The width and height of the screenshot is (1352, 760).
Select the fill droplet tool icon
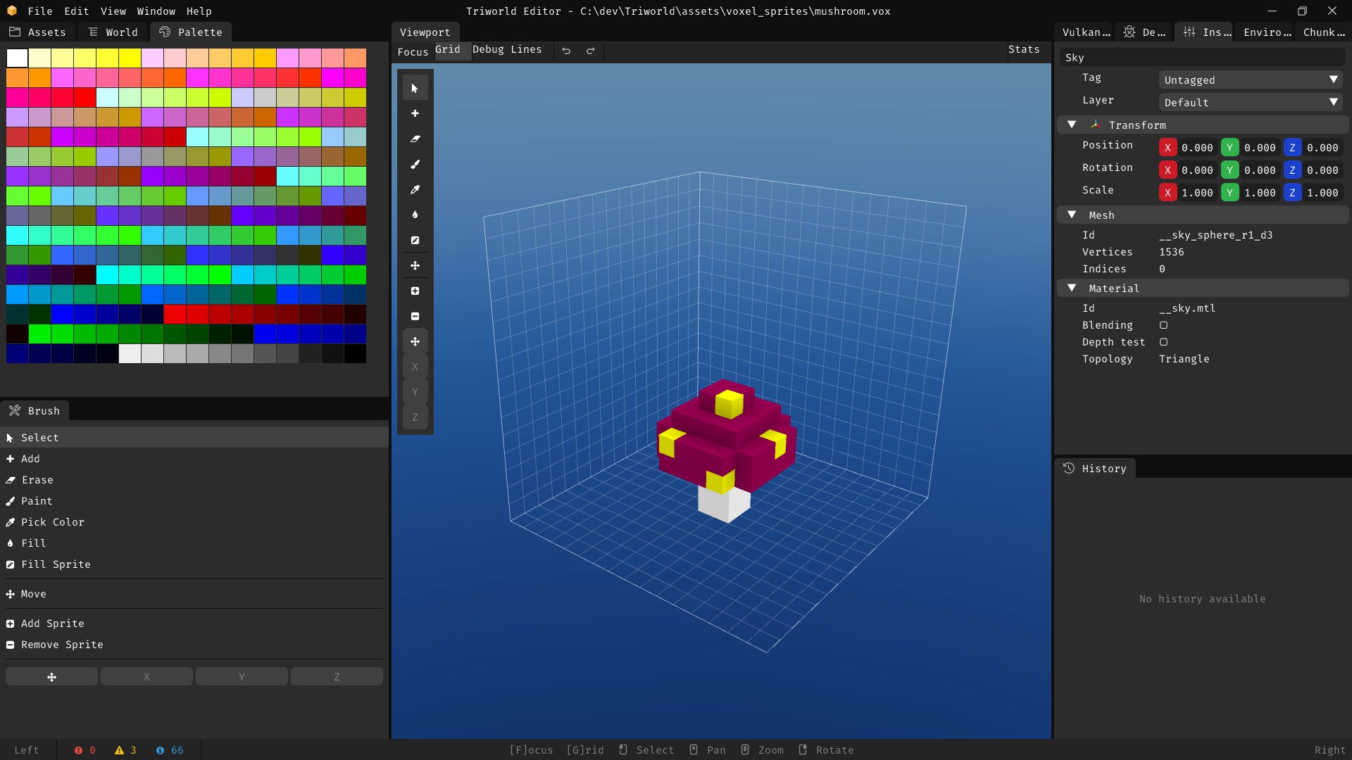tap(415, 215)
